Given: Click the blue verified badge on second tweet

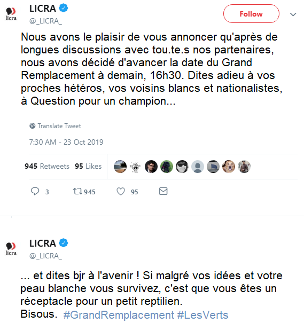Looking at the screenshot, I should coord(64,243).
